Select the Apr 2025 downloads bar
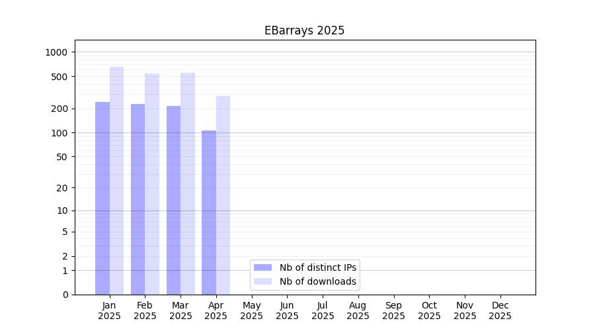The width and height of the screenshot is (595, 331). (223, 195)
